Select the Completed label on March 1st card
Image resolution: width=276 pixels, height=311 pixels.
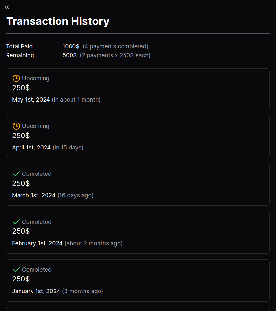(x=37, y=174)
